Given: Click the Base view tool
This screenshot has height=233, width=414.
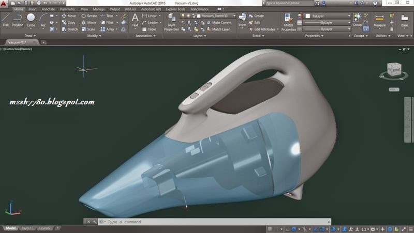Looking at the screenshot, I should click(405, 21).
